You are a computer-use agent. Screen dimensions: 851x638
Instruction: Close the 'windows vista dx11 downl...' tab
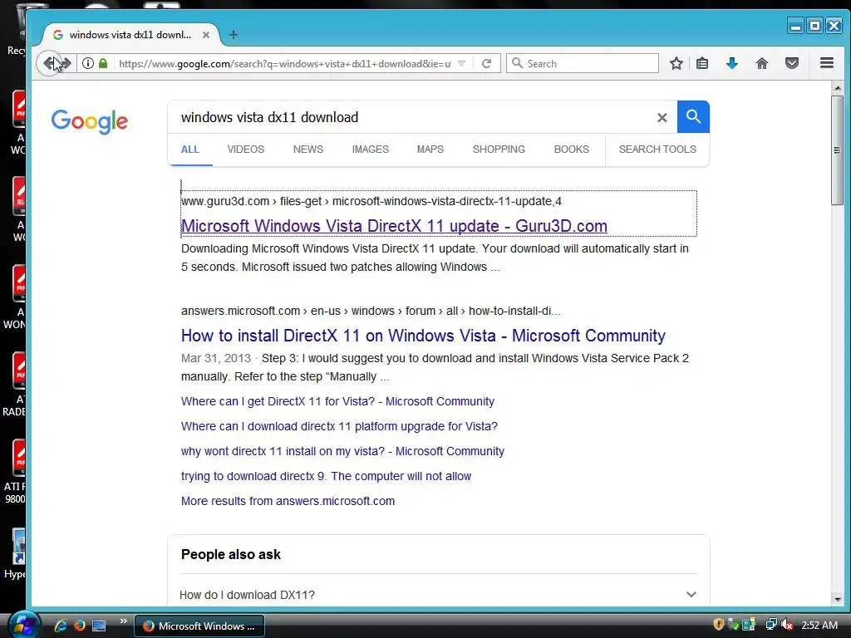(x=206, y=35)
